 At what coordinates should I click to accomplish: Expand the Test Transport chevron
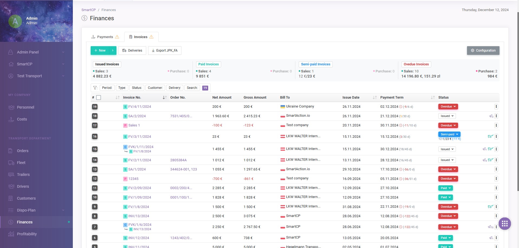[x=63, y=76]
